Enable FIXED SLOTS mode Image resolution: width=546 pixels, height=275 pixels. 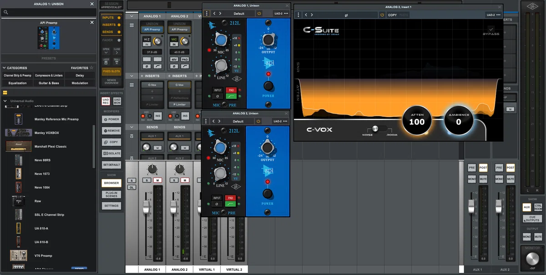[111, 71]
